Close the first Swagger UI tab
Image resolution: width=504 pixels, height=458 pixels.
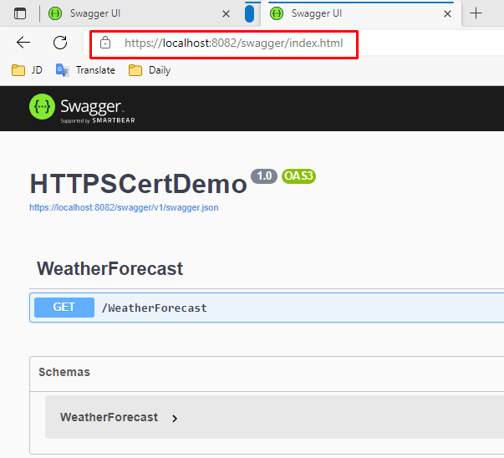[226, 13]
